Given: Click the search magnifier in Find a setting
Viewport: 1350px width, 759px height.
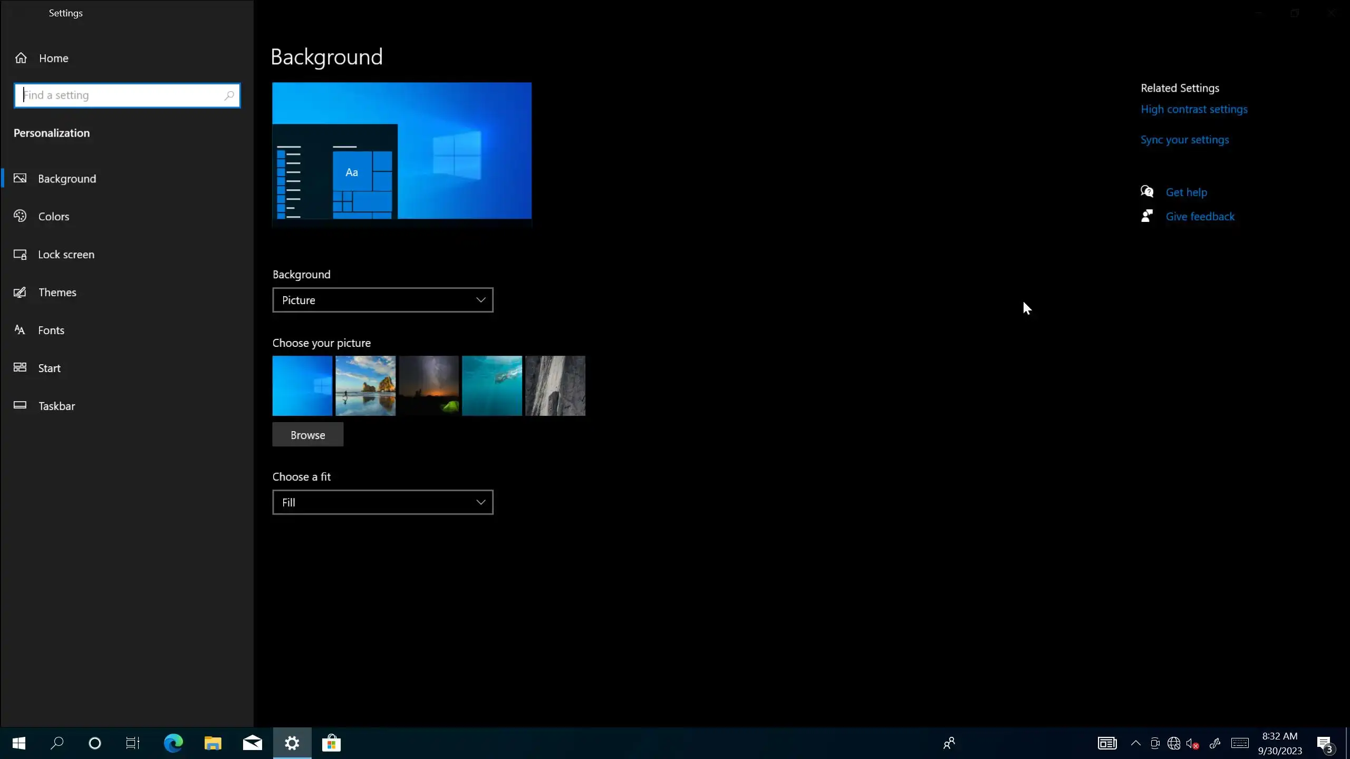Looking at the screenshot, I should point(229,95).
